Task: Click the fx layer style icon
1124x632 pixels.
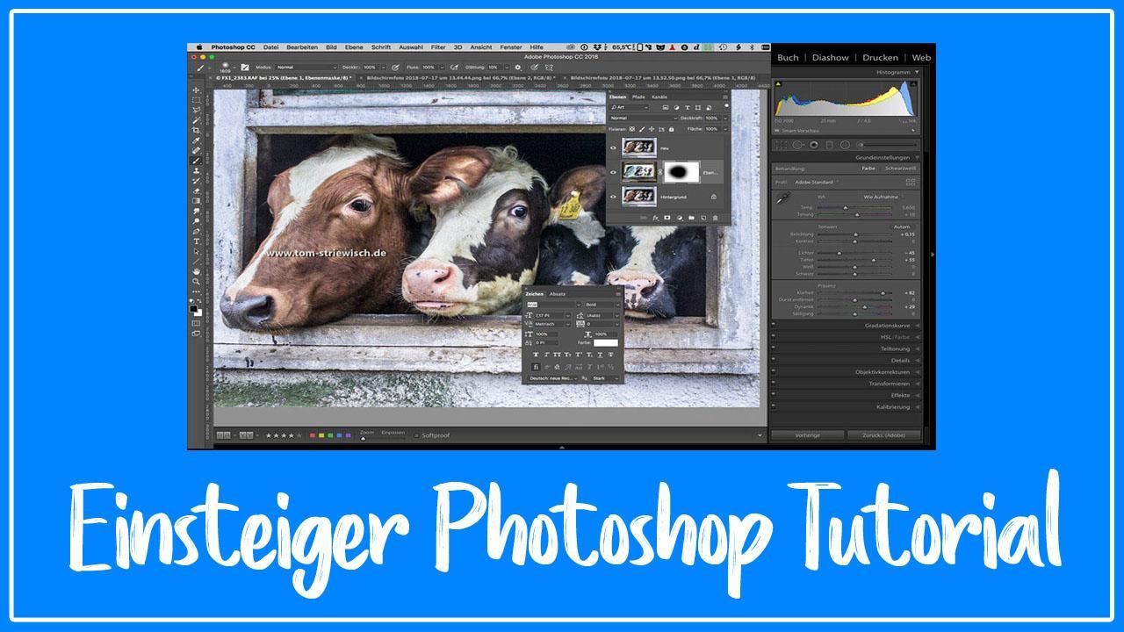Action: coord(656,218)
